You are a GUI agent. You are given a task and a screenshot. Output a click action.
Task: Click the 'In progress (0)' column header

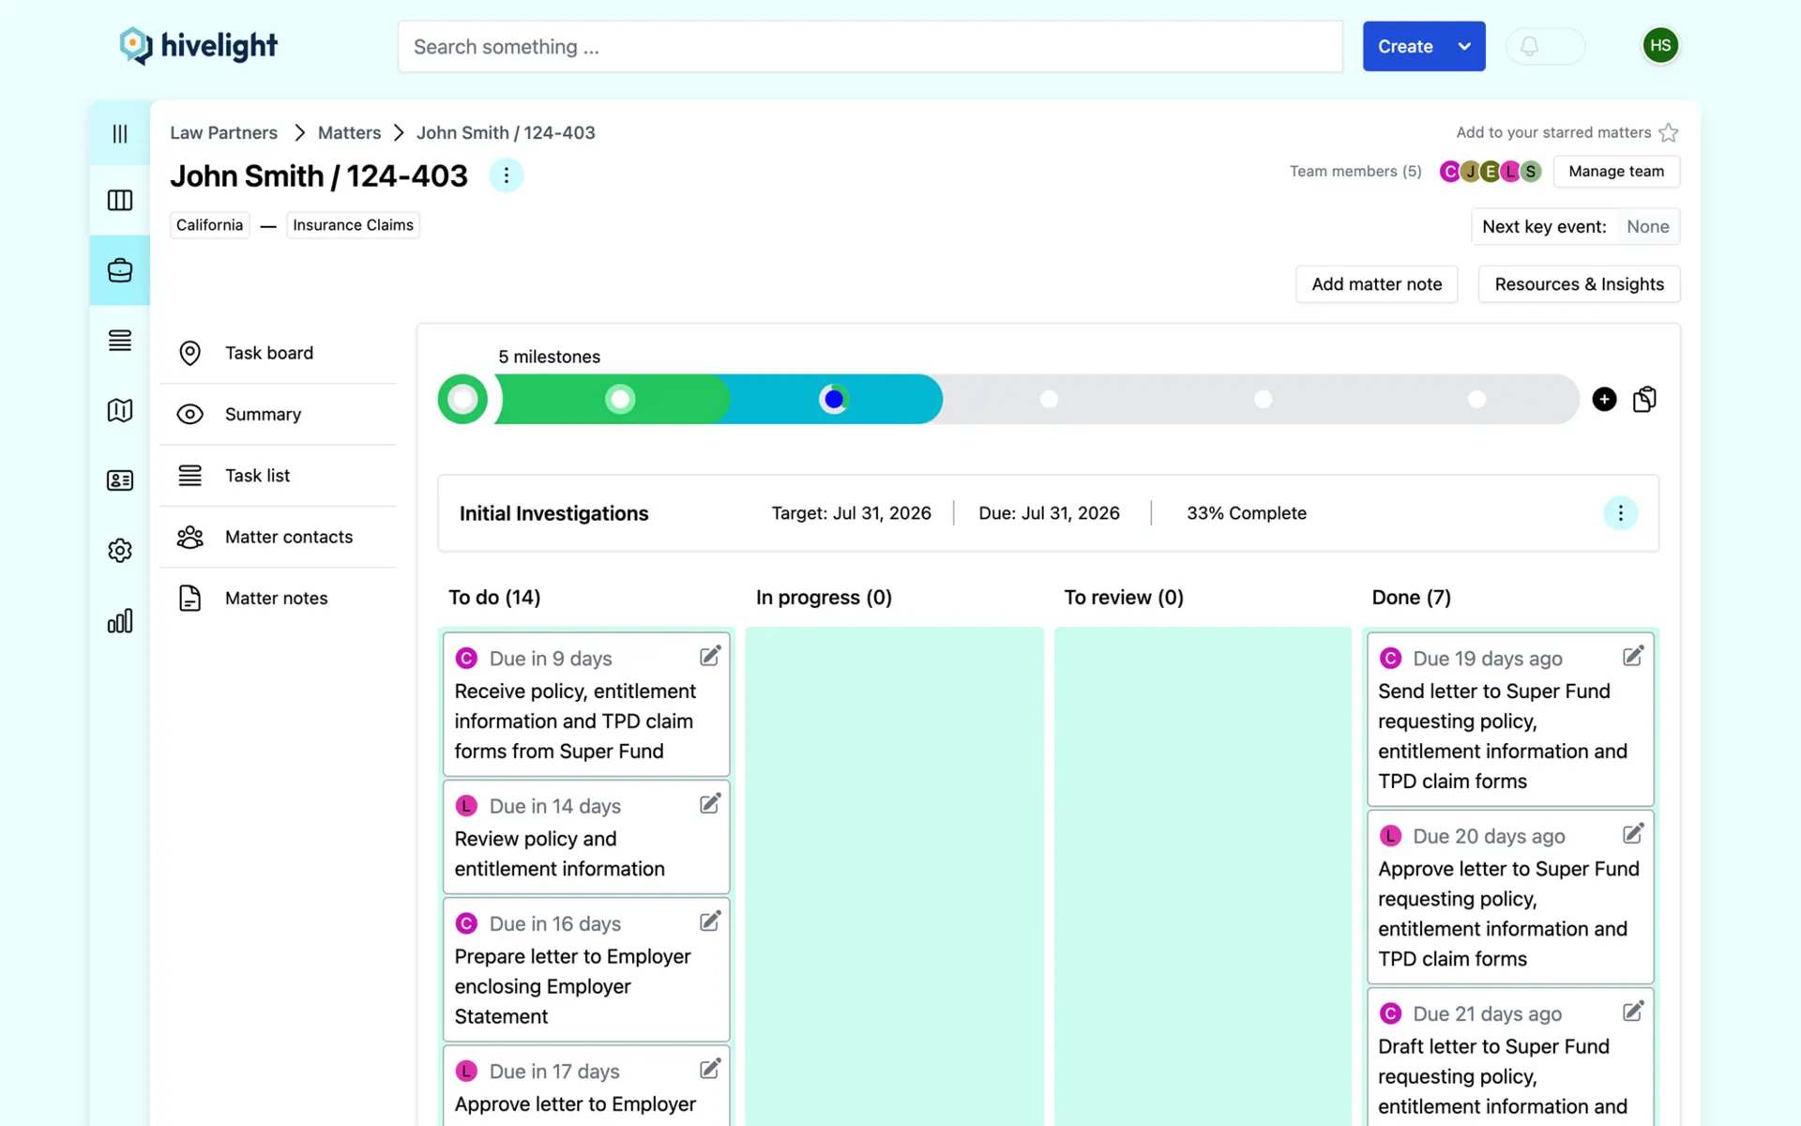click(824, 598)
